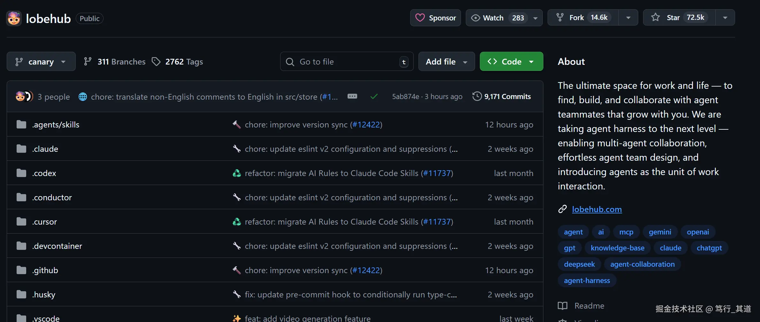Click the lobehub repository avatar icon
The width and height of the screenshot is (760, 322).
(x=14, y=18)
